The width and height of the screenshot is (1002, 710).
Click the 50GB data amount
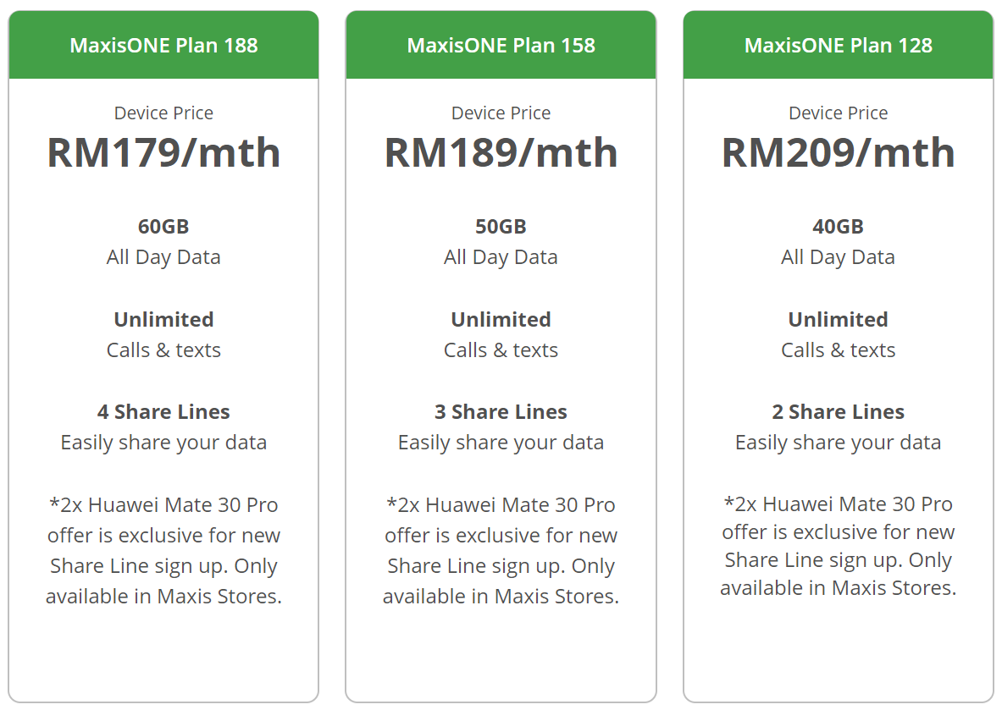501,227
